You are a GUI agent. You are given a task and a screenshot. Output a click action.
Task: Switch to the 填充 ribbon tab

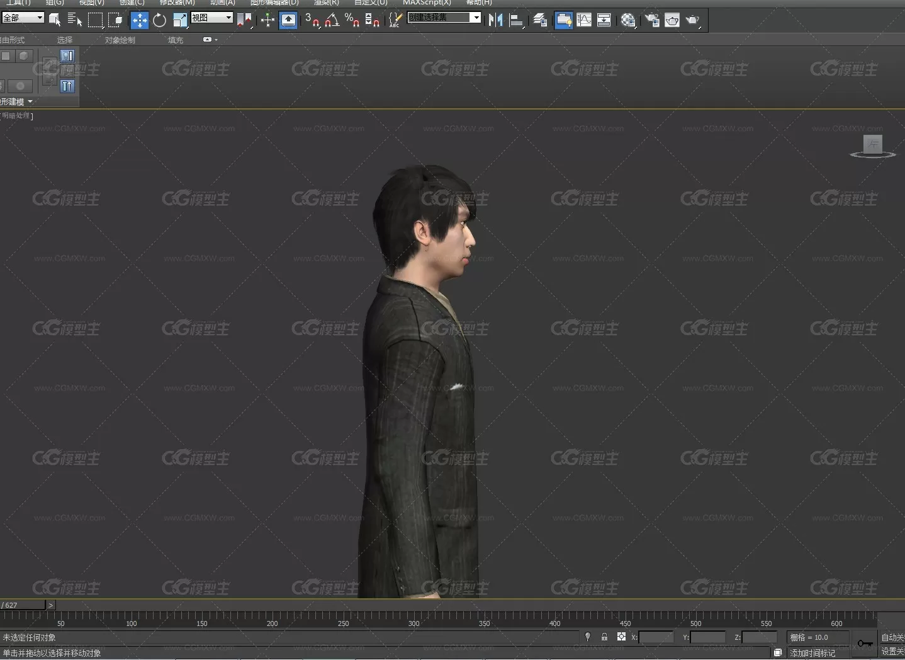click(x=176, y=40)
